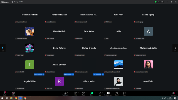
Task: Click the Jihan Nabilah participant name
Action: coord(59,31)
